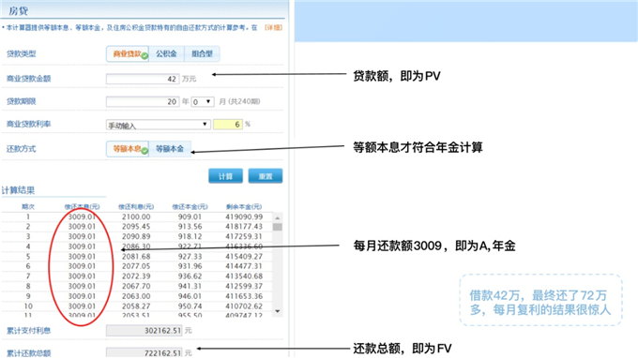Viewport: 638px width, 358px height.
Task: Select 等额本息 repayment method
Action: (128, 149)
